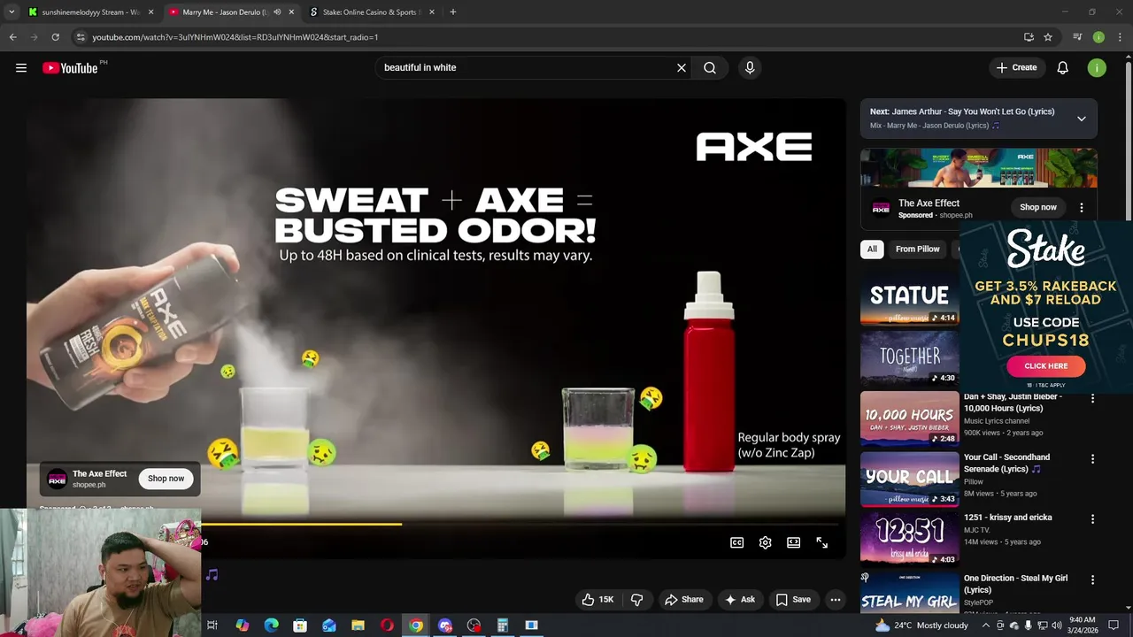
Task: Start voice search with the microphone
Action: coord(750,68)
